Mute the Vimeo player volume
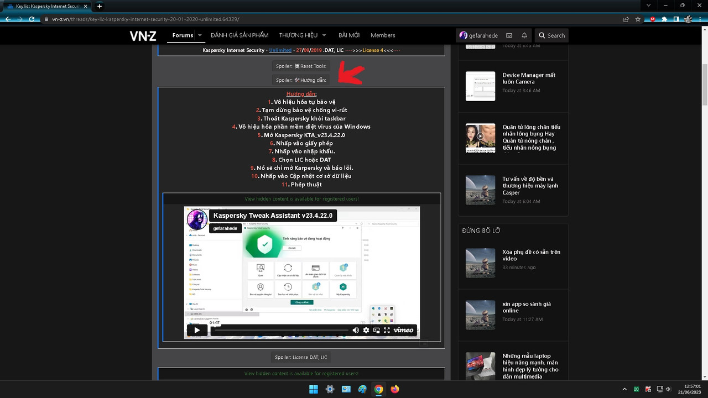The height and width of the screenshot is (398, 708). tap(356, 330)
